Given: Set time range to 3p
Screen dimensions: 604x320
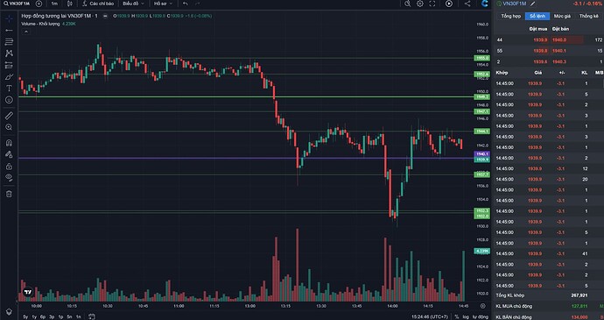Looking at the screenshot, I should click(x=52, y=316).
